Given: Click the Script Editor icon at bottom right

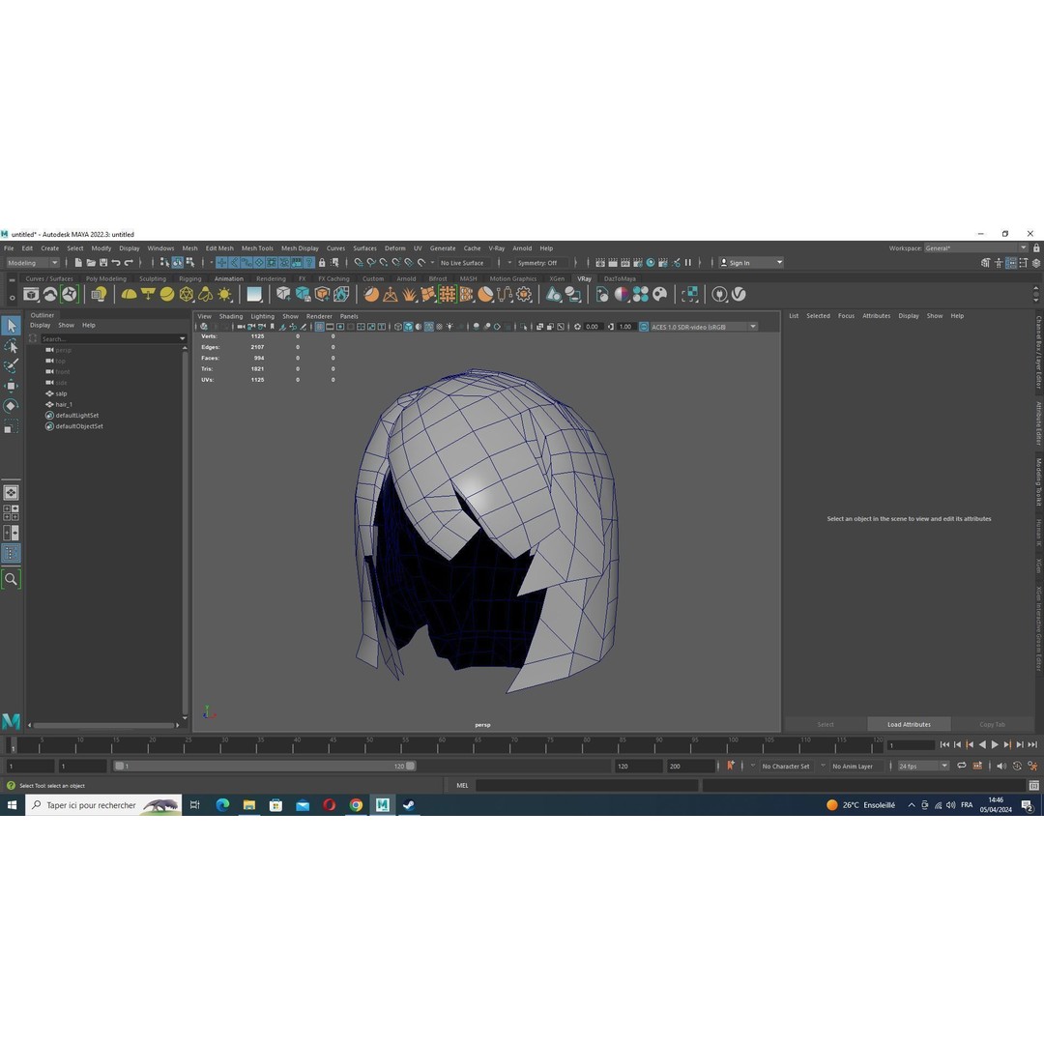Looking at the screenshot, I should click(x=1034, y=786).
